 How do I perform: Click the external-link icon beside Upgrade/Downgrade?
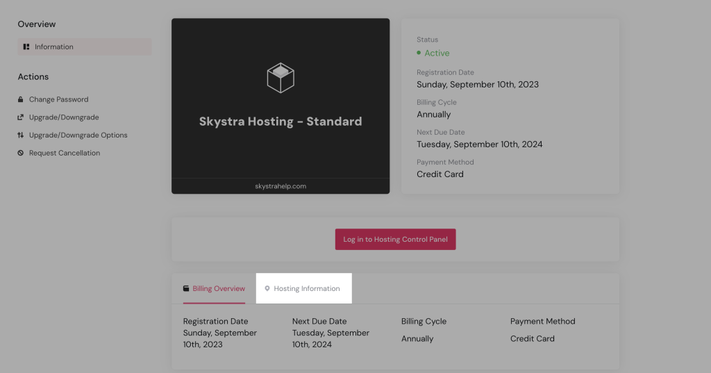pos(21,117)
